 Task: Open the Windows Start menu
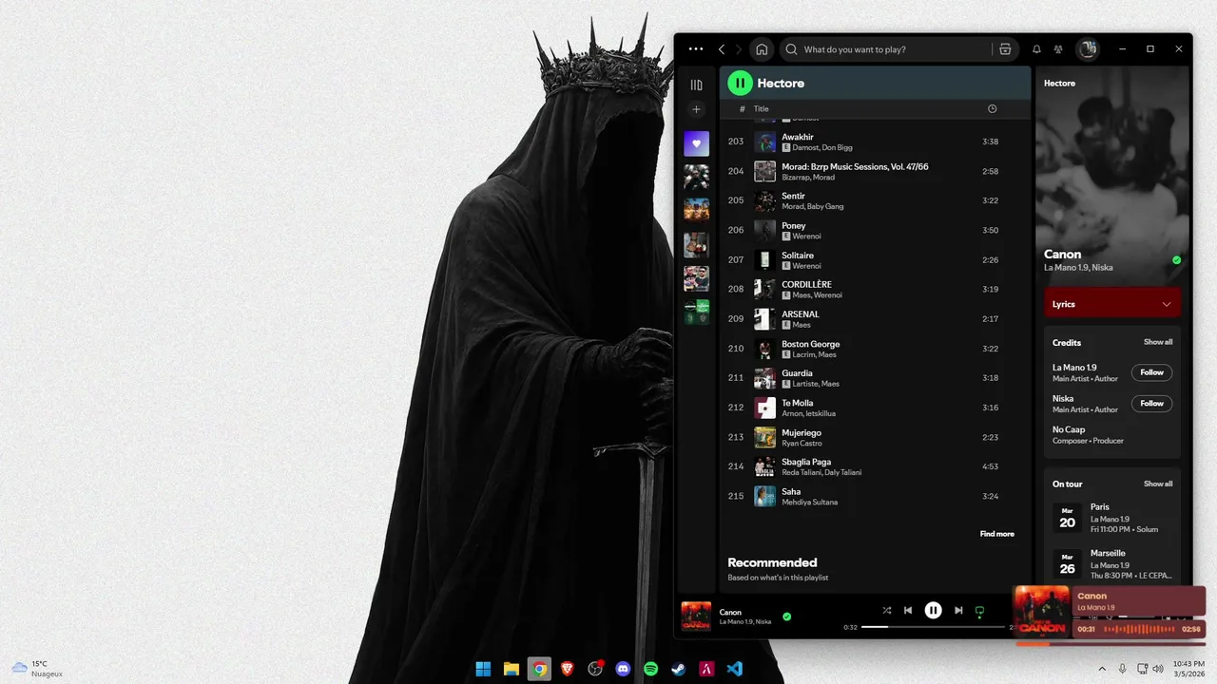pos(483,669)
